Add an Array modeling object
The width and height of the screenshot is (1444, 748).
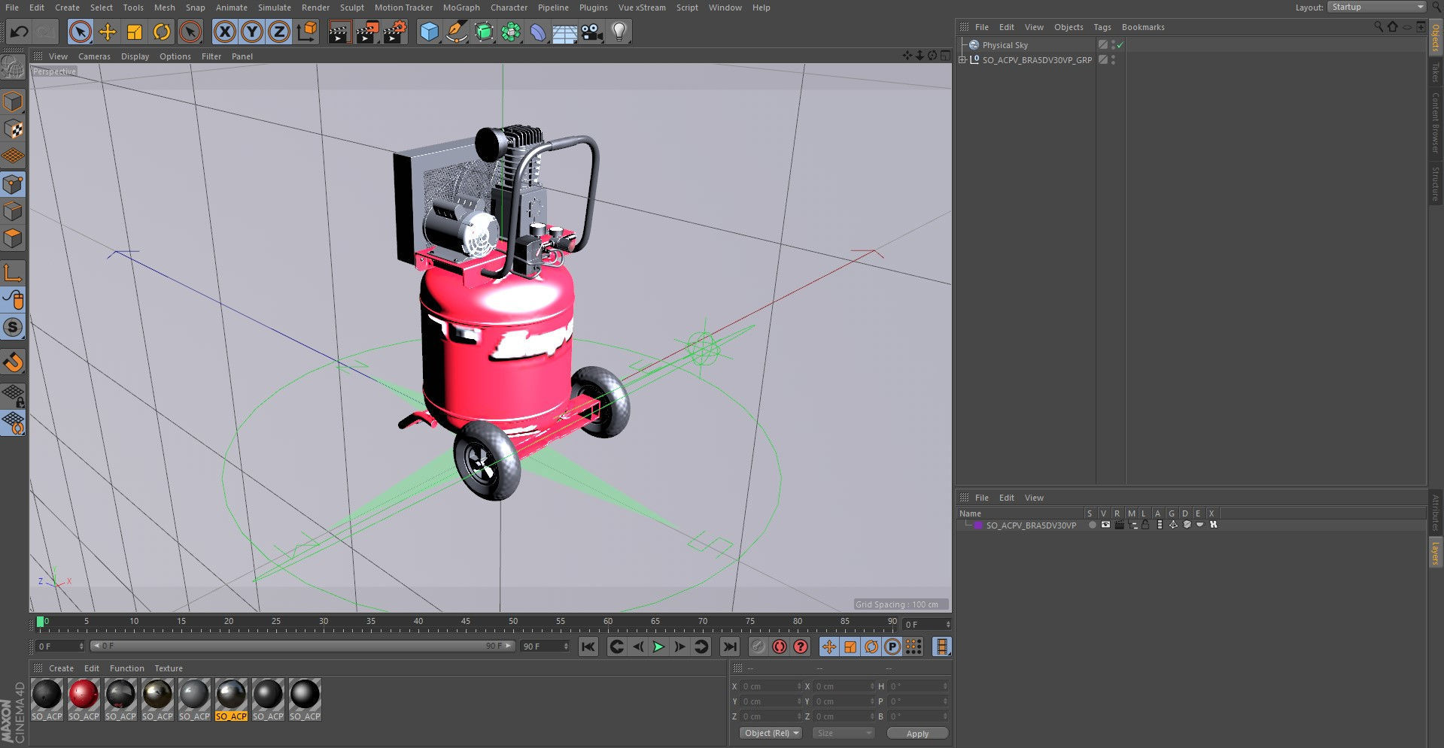[511, 32]
